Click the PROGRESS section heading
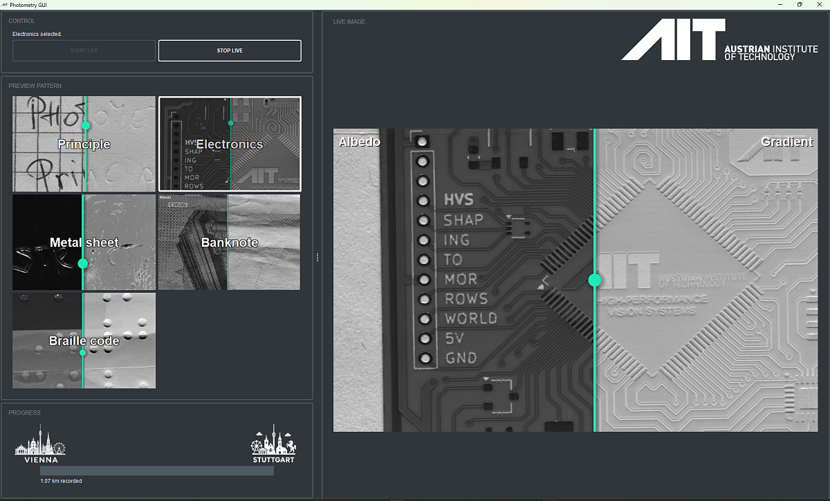The image size is (830, 501). (24, 413)
